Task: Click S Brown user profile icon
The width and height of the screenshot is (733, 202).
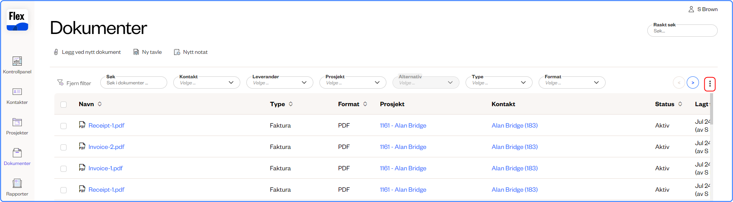Action: (x=691, y=9)
